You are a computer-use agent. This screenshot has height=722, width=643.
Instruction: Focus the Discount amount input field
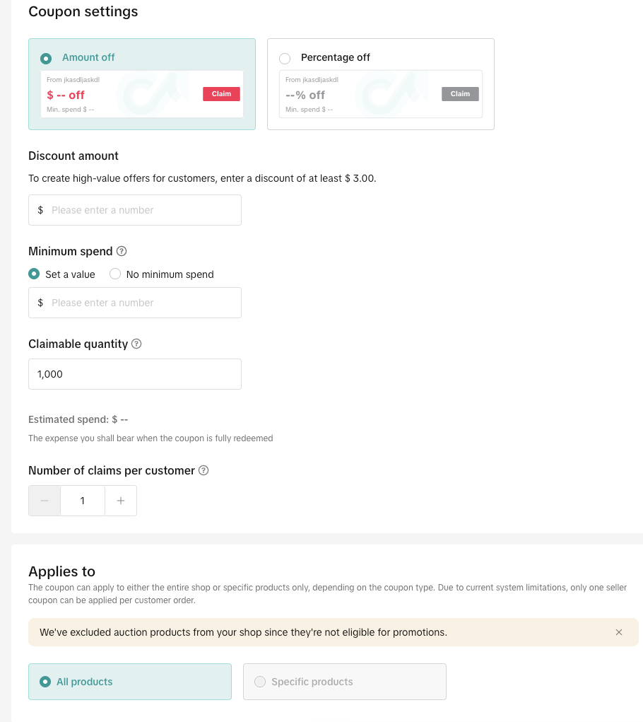coord(141,210)
